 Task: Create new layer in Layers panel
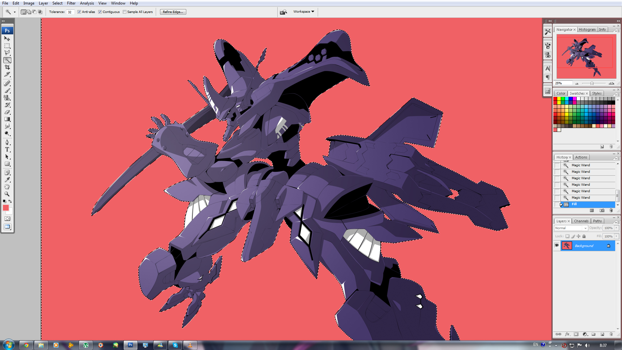point(602,334)
